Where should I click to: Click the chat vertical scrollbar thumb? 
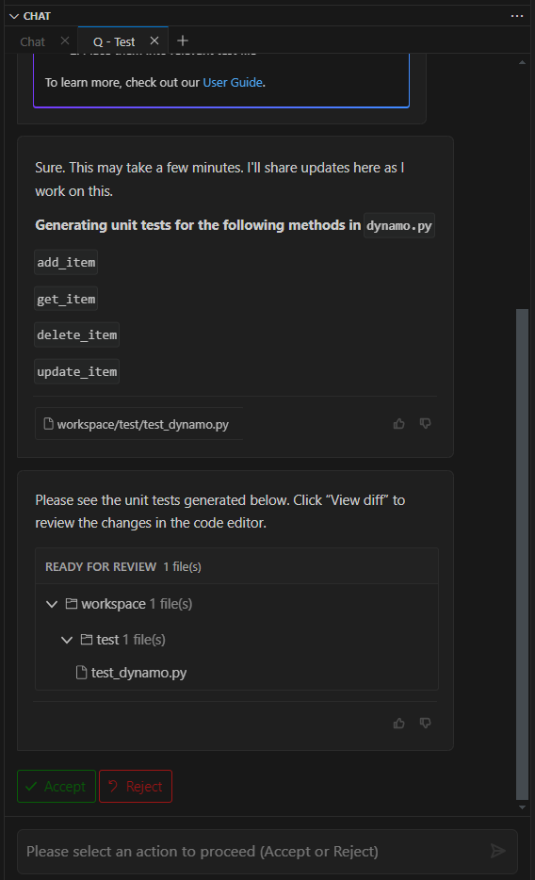point(522,554)
